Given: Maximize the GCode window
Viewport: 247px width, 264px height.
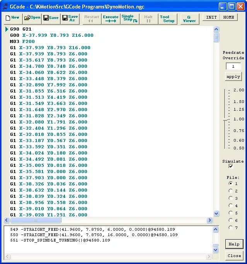Looking at the screenshot, I should [x=232, y=7].
